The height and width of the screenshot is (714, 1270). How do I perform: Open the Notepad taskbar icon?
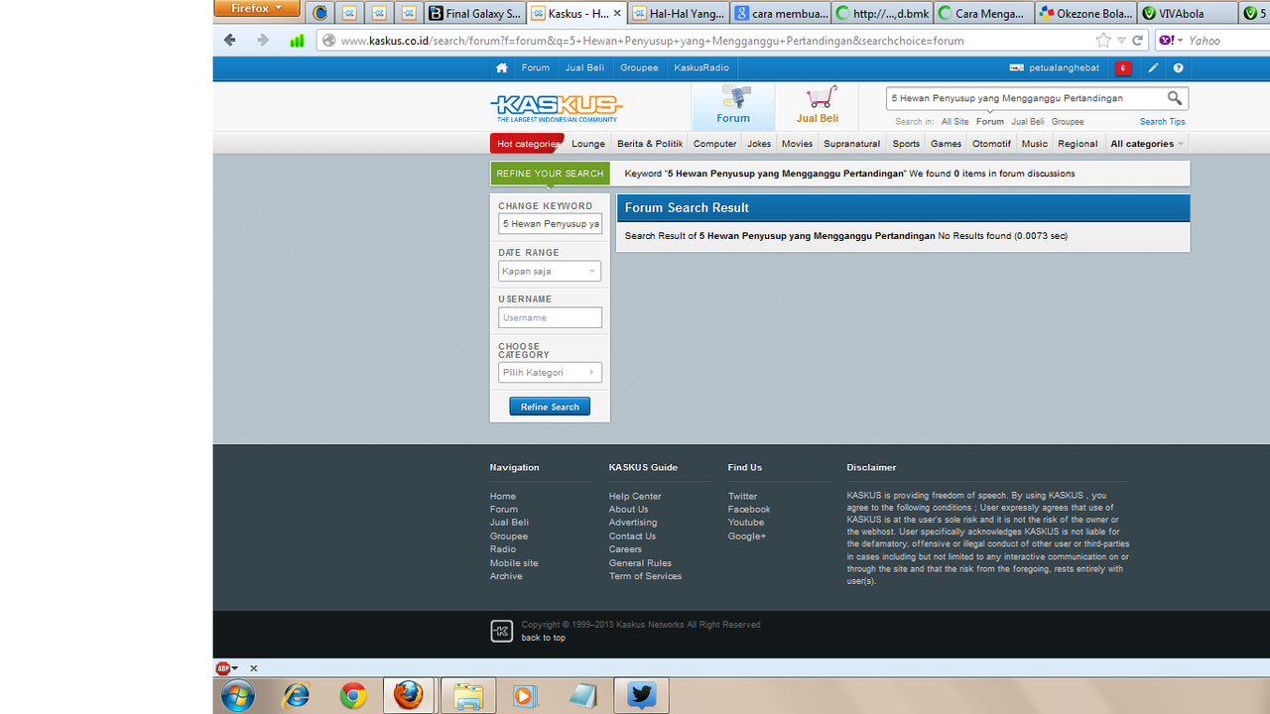582,696
